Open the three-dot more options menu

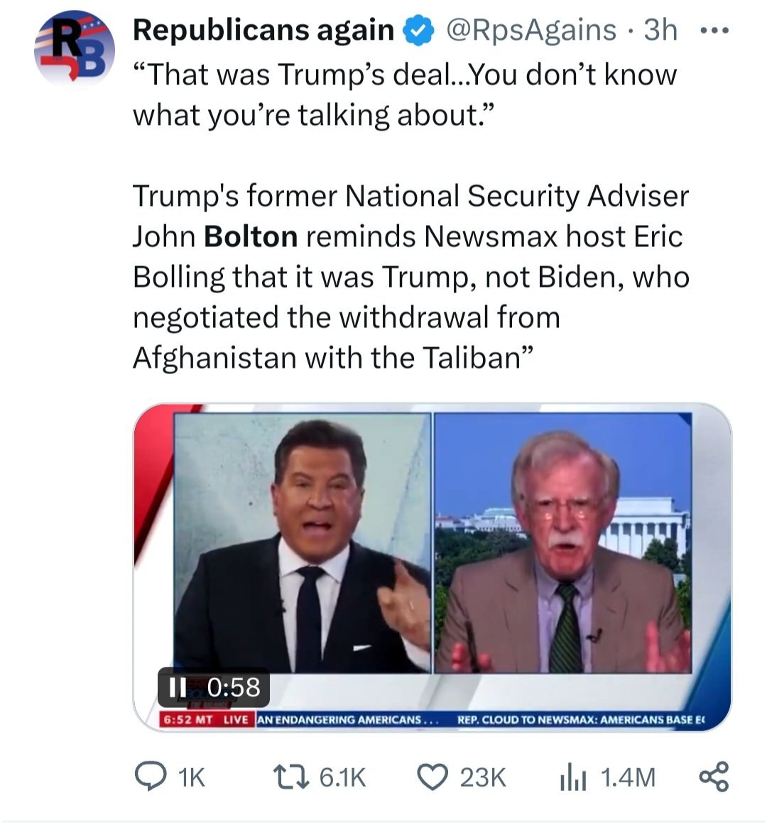714,31
